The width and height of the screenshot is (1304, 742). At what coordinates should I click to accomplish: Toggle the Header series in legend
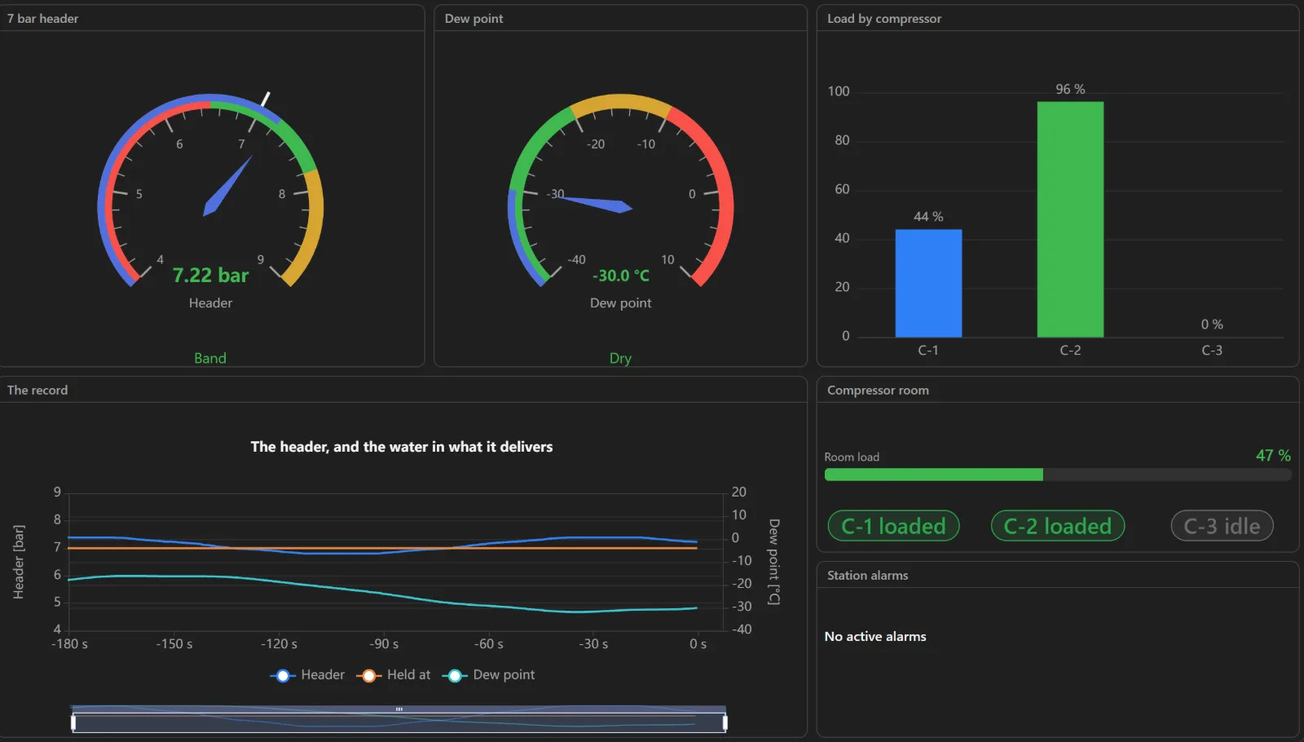coord(307,675)
